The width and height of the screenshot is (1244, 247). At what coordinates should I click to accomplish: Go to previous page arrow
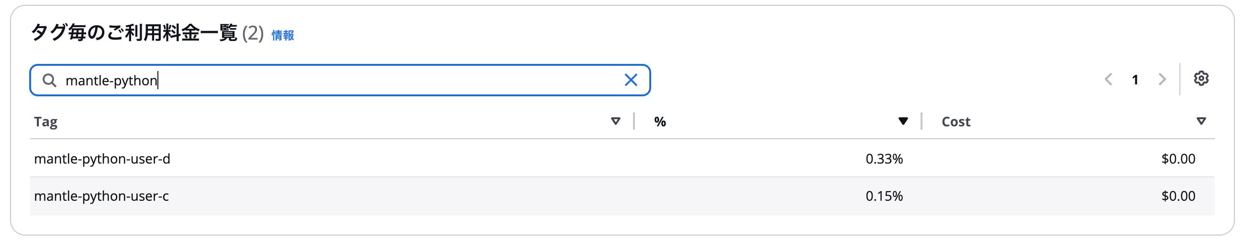1108,80
